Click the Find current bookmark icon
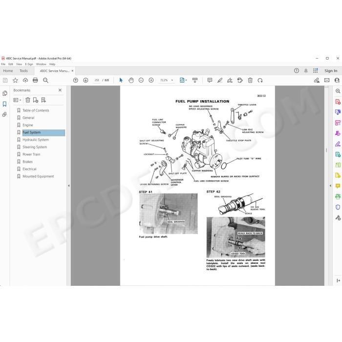 [x=43, y=100]
